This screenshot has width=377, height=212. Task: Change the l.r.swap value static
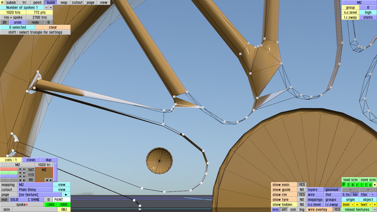pyautogui.click(x=368, y=17)
